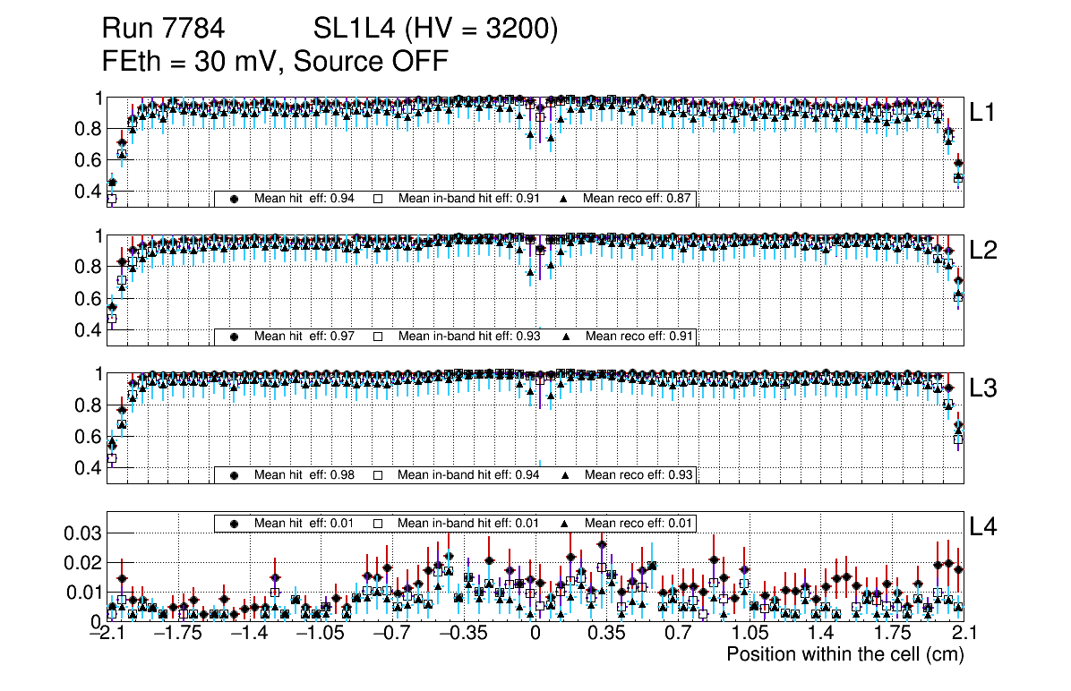Click the open square marker in L2 legend

coord(378,337)
